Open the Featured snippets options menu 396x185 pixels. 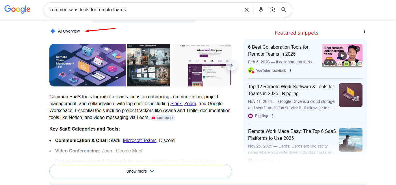tap(364, 31)
